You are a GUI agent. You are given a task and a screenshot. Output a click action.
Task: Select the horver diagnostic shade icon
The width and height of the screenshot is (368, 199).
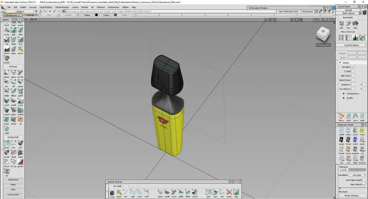[x=348, y=140]
